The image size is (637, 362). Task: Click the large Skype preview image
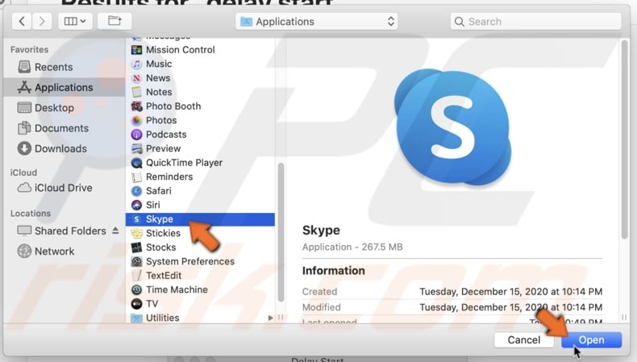click(452, 127)
